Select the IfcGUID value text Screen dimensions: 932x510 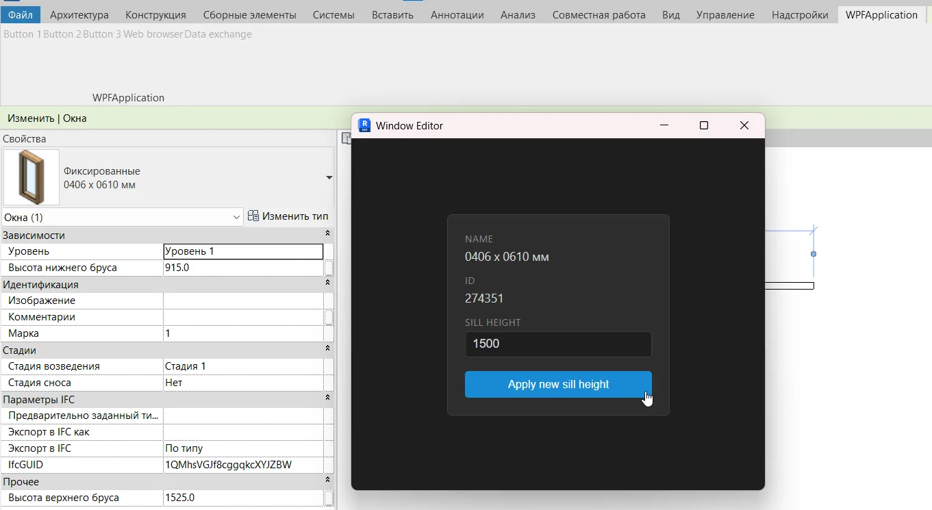pos(229,465)
